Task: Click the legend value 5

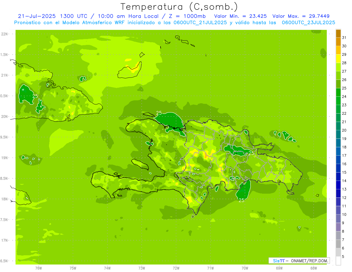Action: [x=343, y=256]
